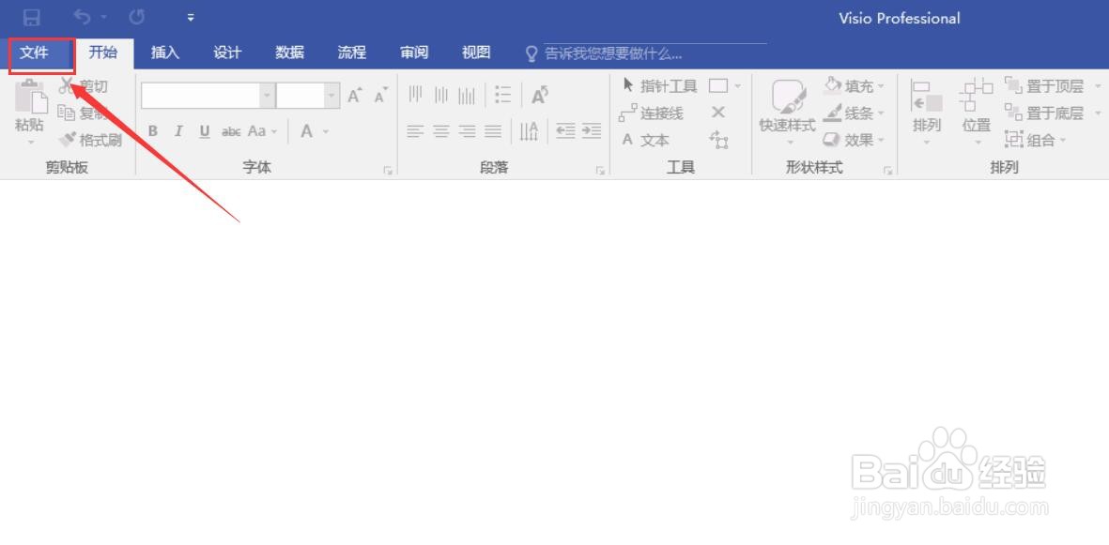The image size is (1109, 545).
Task: Click the decrease indent icon
Action: click(x=565, y=131)
